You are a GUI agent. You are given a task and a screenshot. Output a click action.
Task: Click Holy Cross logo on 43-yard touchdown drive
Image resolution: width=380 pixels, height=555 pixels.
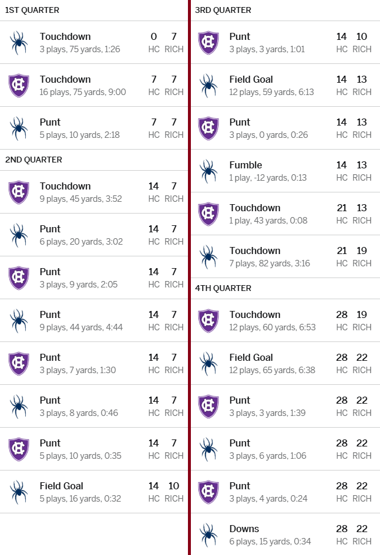pyautogui.click(x=209, y=214)
